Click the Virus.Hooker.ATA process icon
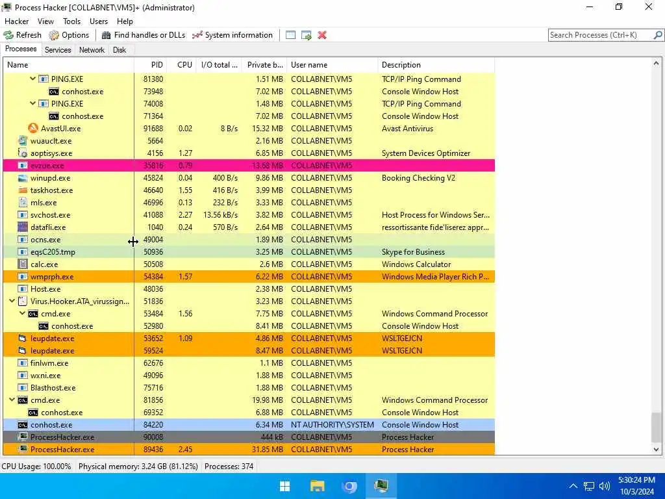 coord(23,301)
